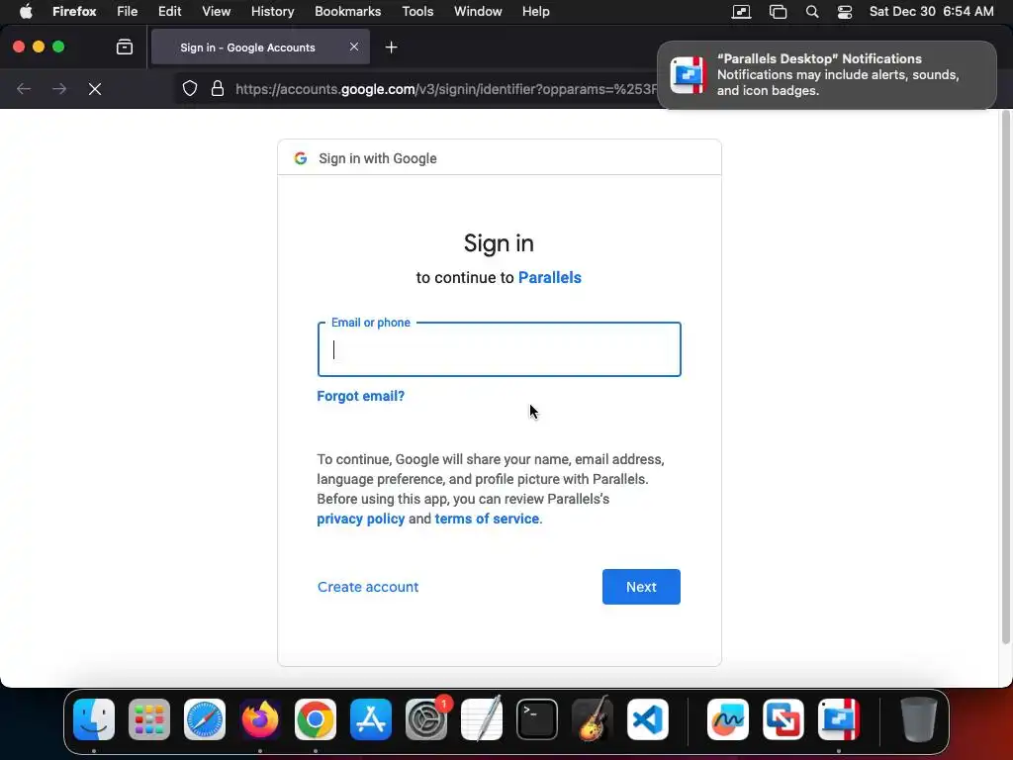Open GarageBand from the Dock
The width and height of the screenshot is (1013, 760).
tap(593, 719)
